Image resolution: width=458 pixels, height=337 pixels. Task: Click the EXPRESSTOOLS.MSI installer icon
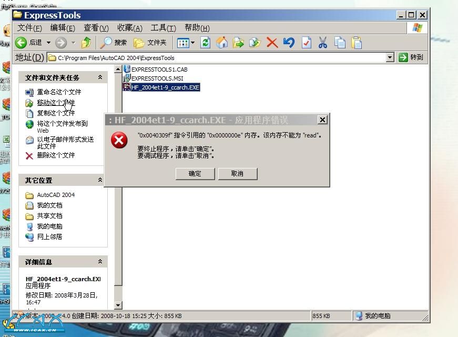point(127,78)
